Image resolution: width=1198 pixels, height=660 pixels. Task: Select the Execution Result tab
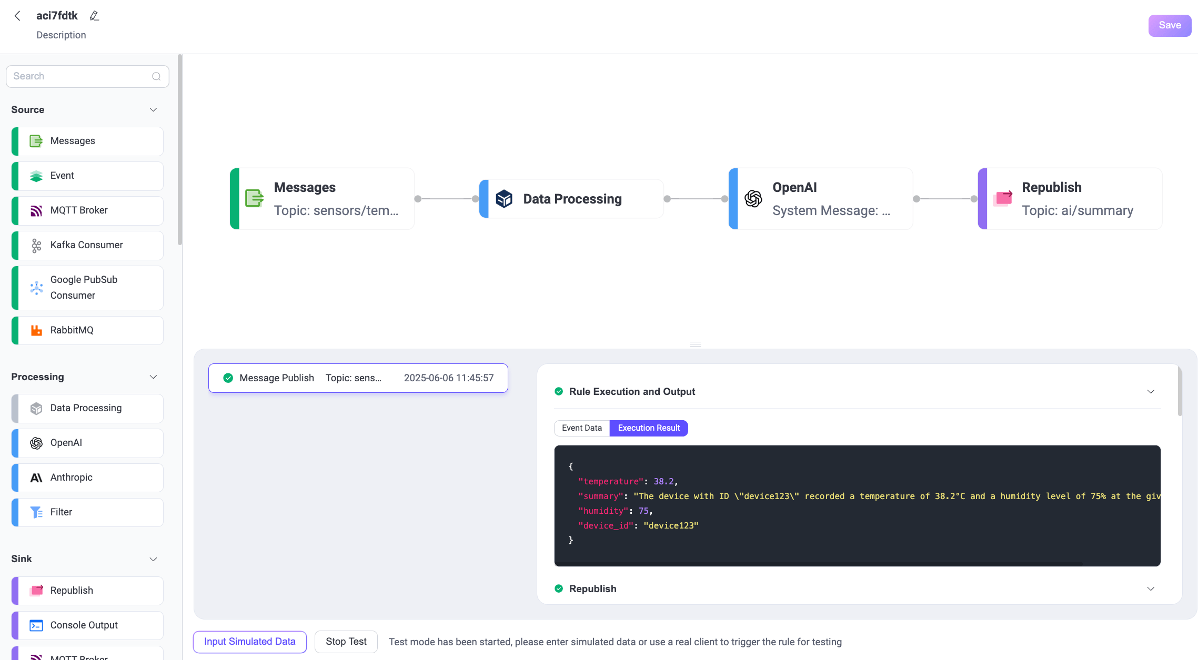649,428
